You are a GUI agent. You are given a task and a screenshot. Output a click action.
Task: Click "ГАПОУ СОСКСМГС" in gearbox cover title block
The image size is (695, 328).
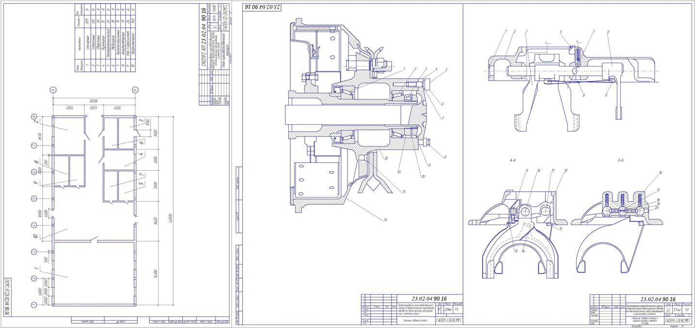[678, 320]
